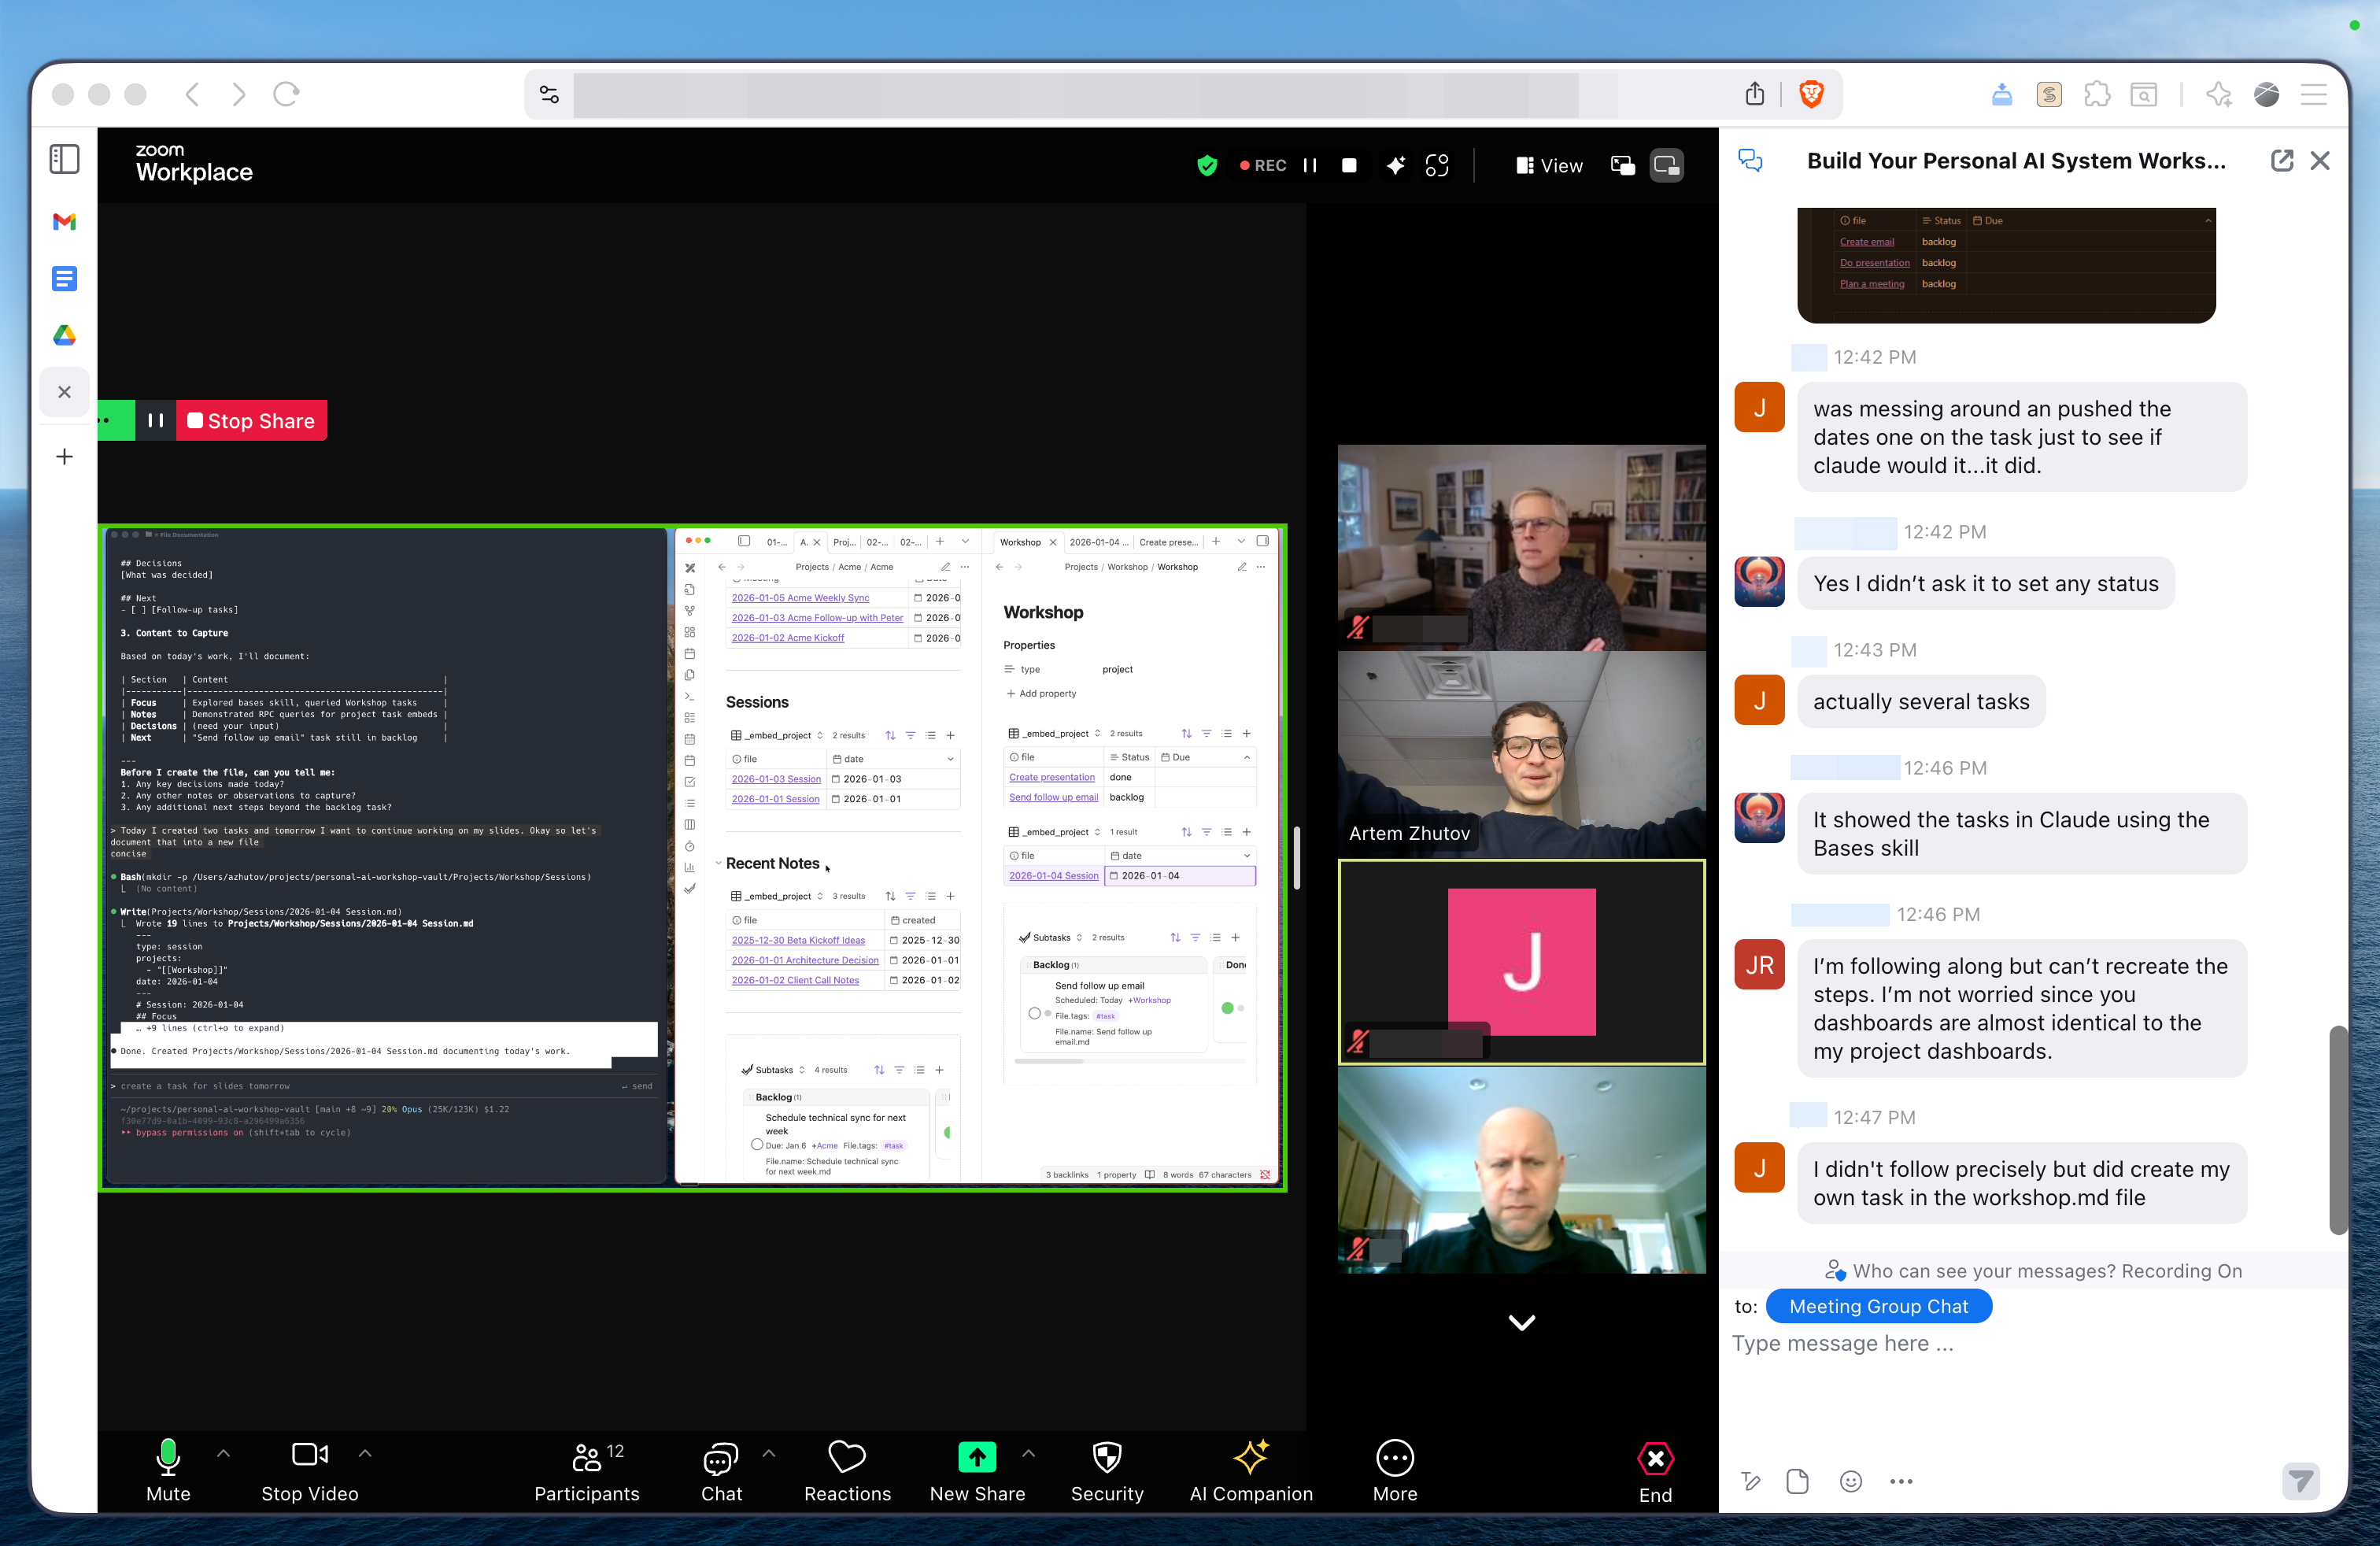Send the chat message with the arrow icon
The width and height of the screenshot is (2380, 1546).
(x=2301, y=1482)
